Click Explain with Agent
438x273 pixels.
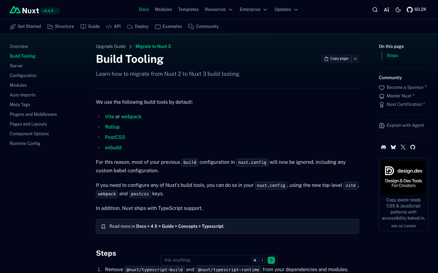click(401, 125)
